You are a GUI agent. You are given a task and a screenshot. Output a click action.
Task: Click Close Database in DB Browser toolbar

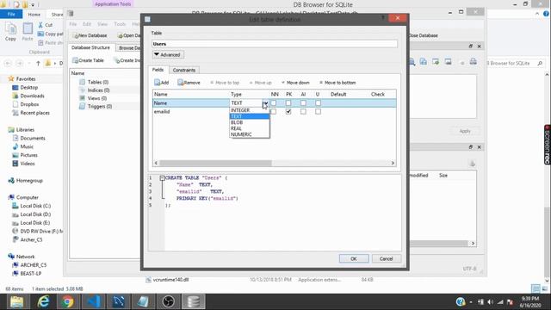(x=423, y=35)
